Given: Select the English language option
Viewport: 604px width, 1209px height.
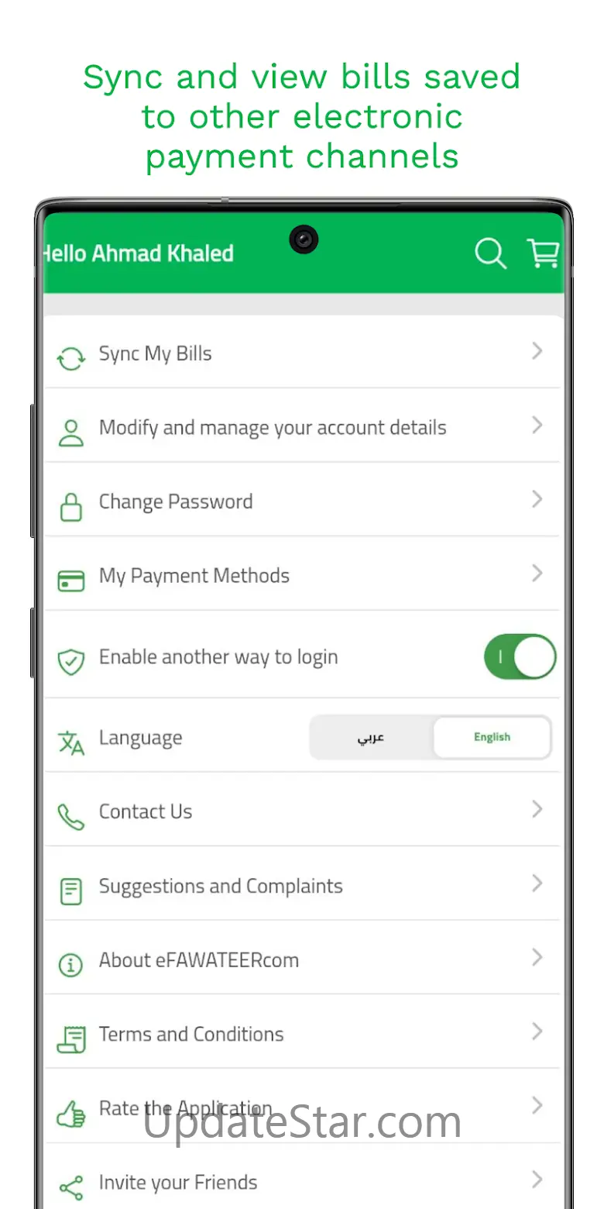Looking at the screenshot, I should coord(492,737).
